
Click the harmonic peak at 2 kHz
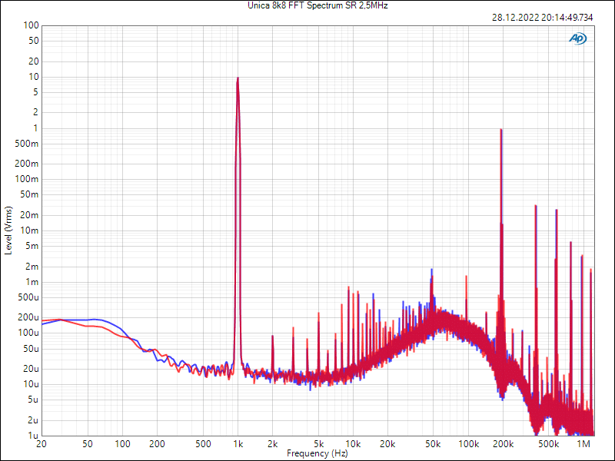coord(272,337)
